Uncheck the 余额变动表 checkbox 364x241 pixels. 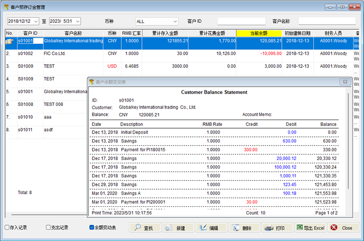pyautogui.click(x=92, y=227)
